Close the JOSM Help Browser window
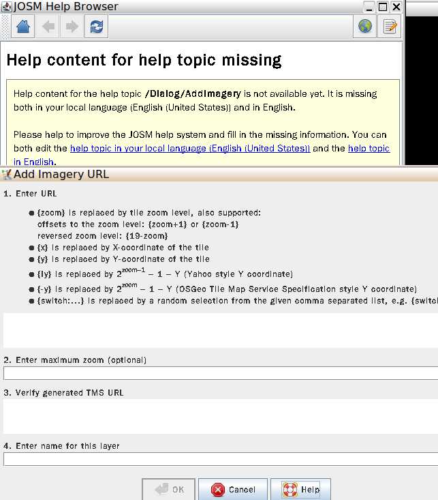438x500 pixels. click(396, 7)
